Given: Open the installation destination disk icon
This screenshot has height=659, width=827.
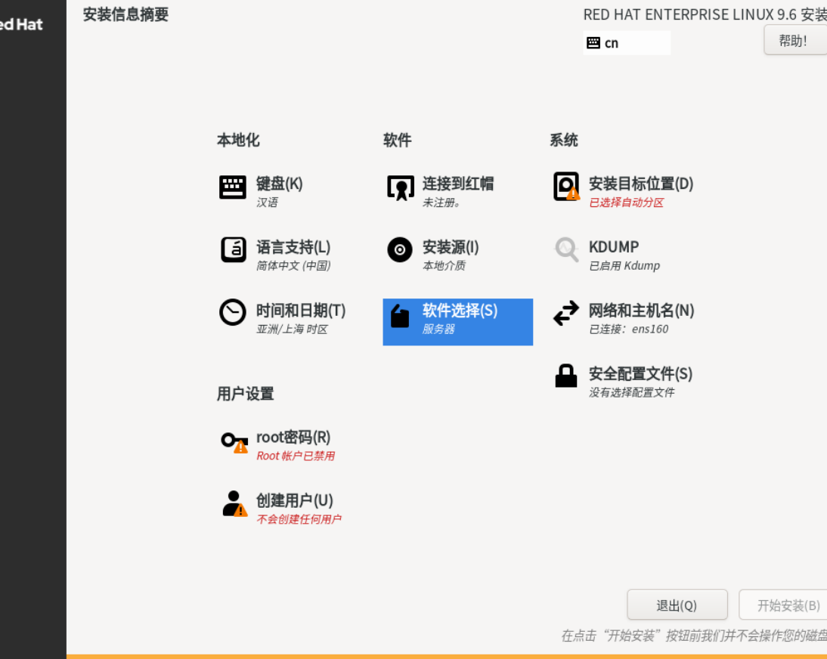Looking at the screenshot, I should tap(566, 187).
